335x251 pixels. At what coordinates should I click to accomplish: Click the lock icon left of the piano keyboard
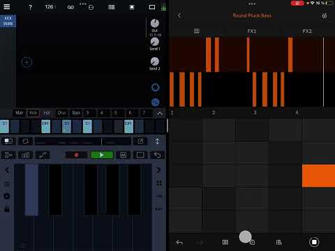click(7, 209)
